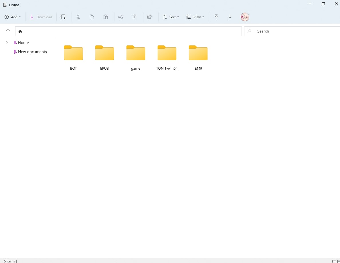This screenshot has width=340, height=263.
Task: Open the Sort dropdown menu
Action: [171, 17]
